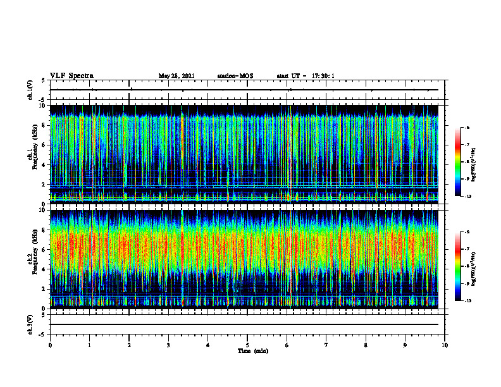Click the "VLF Spectra" plot title

point(71,76)
